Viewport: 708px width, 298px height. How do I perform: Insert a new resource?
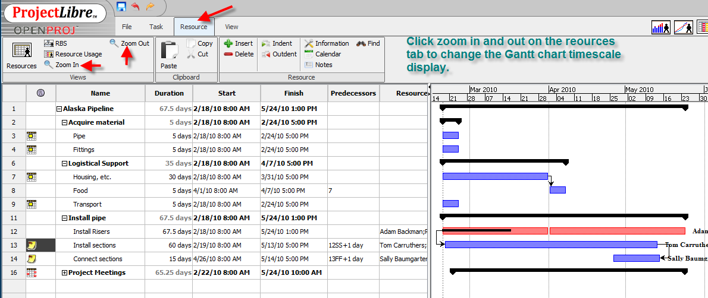tap(239, 43)
